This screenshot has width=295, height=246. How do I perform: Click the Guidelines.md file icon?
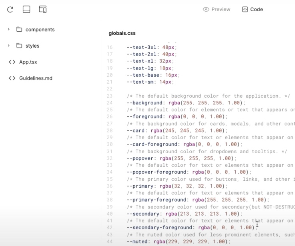click(12, 78)
